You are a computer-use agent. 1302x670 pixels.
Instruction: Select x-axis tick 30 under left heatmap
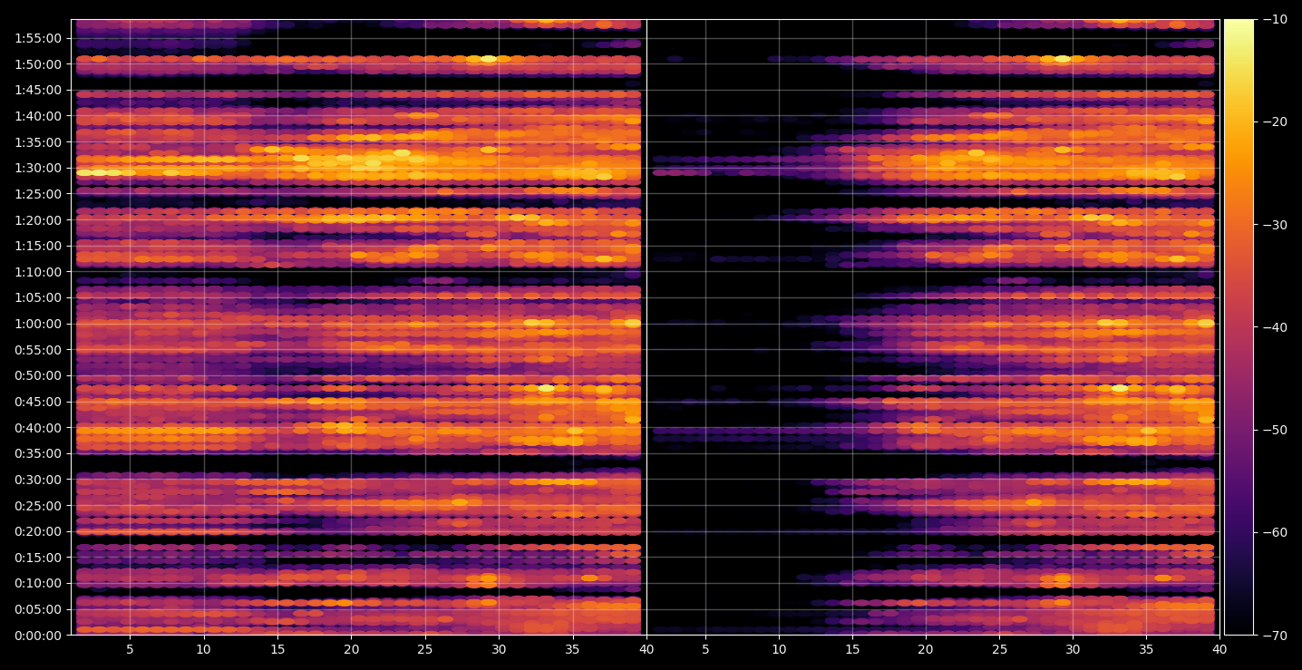pos(499,649)
